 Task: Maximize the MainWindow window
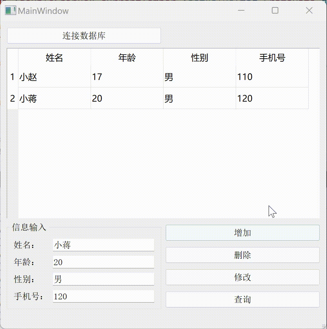point(275,10)
